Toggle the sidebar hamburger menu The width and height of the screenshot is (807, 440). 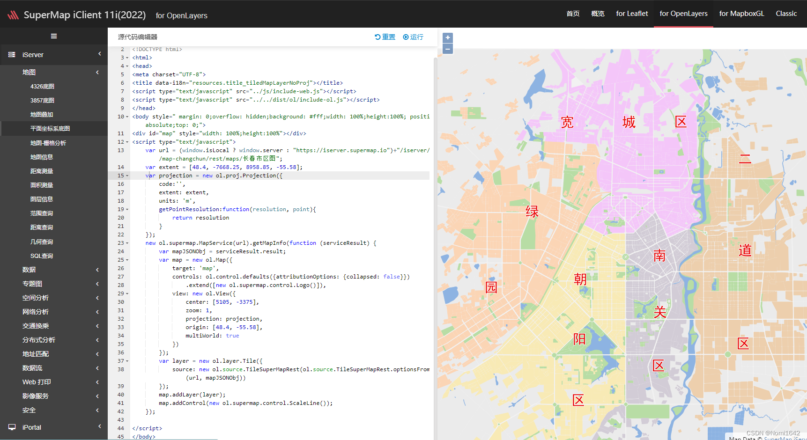tap(54, 36)
